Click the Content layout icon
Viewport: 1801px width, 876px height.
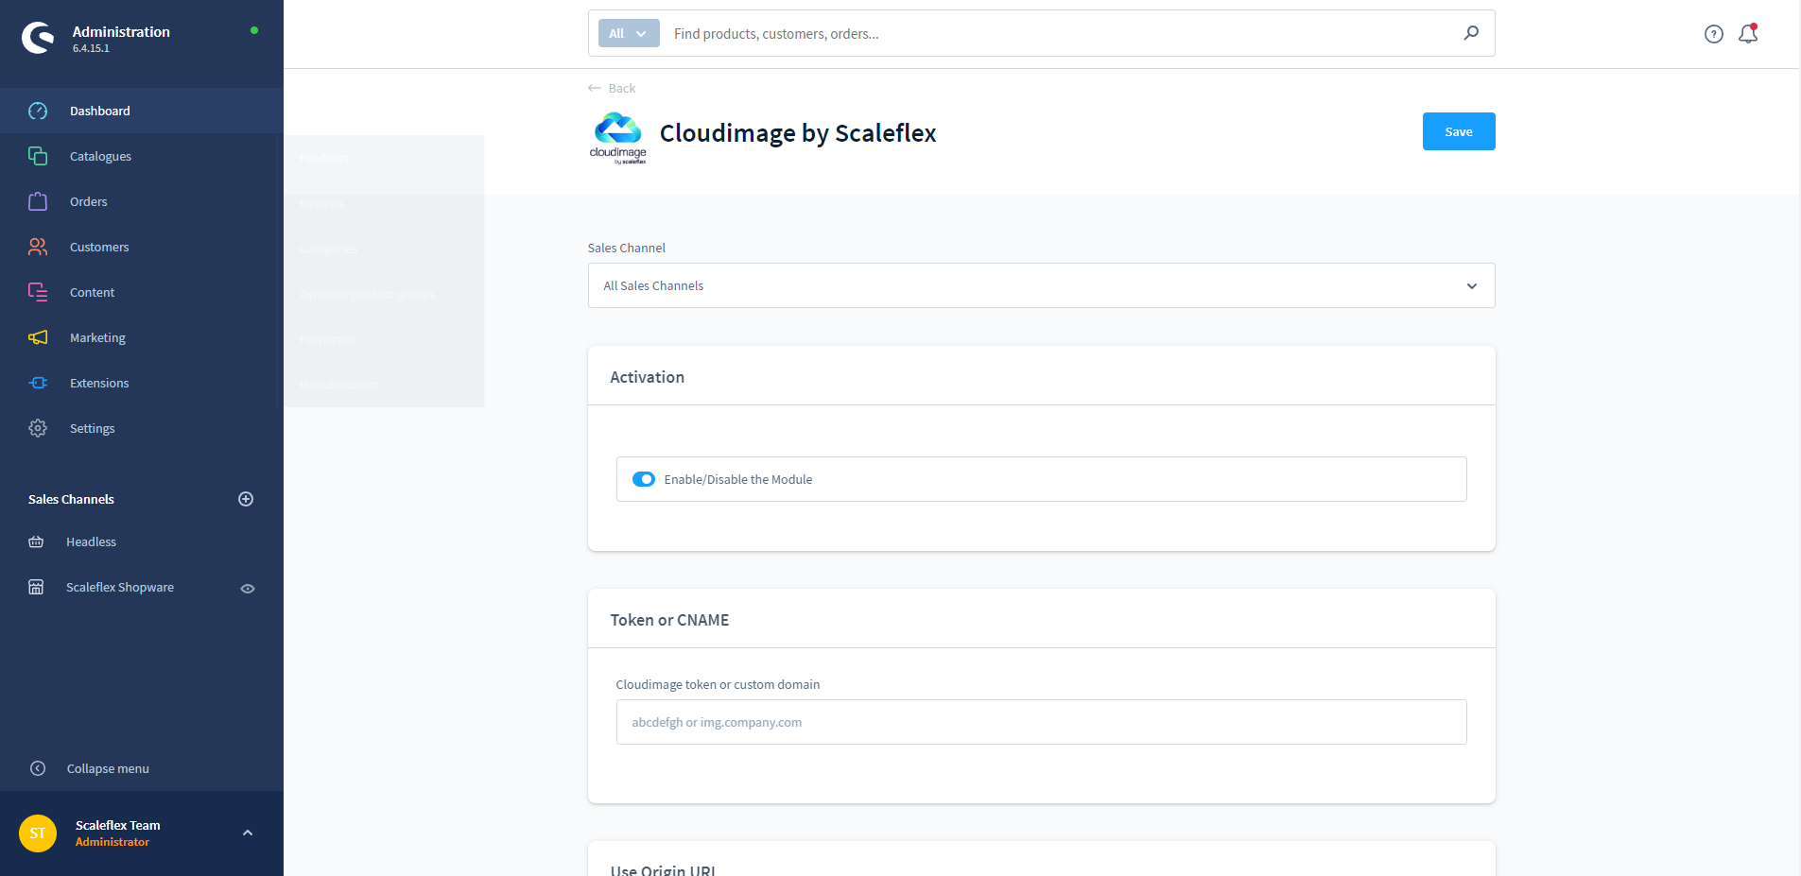pyautogui.click(x=38, y=292)
